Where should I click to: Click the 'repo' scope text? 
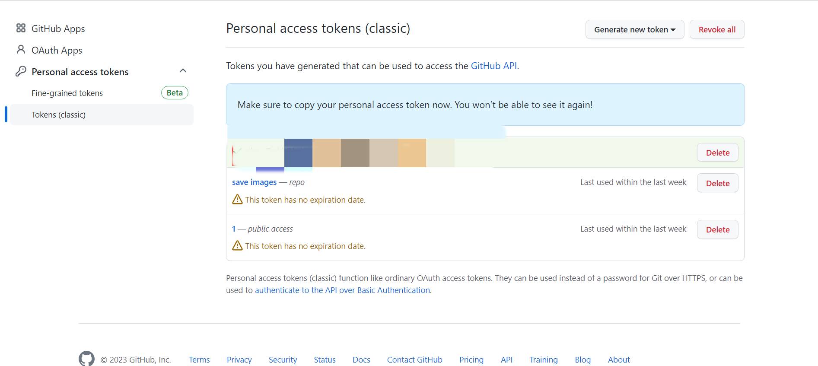(x=297, y=182)
